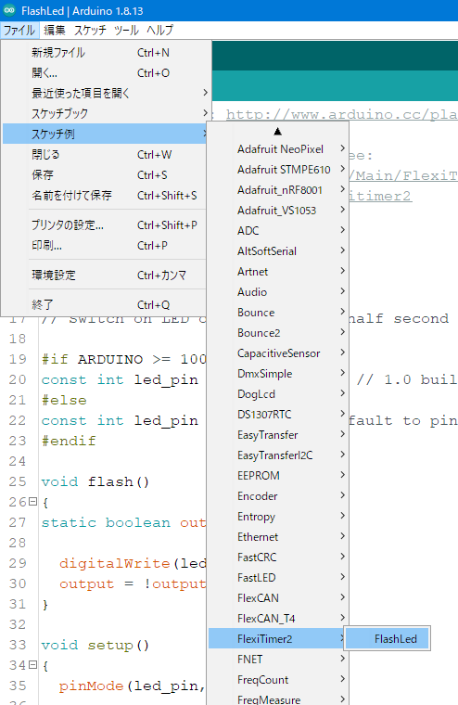Open FreqMeasure examples submenu
Screen dimensions: 458x705
(278, 699)
